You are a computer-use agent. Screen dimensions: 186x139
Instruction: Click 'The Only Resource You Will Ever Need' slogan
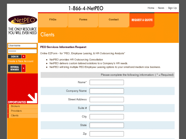pyautogui.click(x=23, y=31)
